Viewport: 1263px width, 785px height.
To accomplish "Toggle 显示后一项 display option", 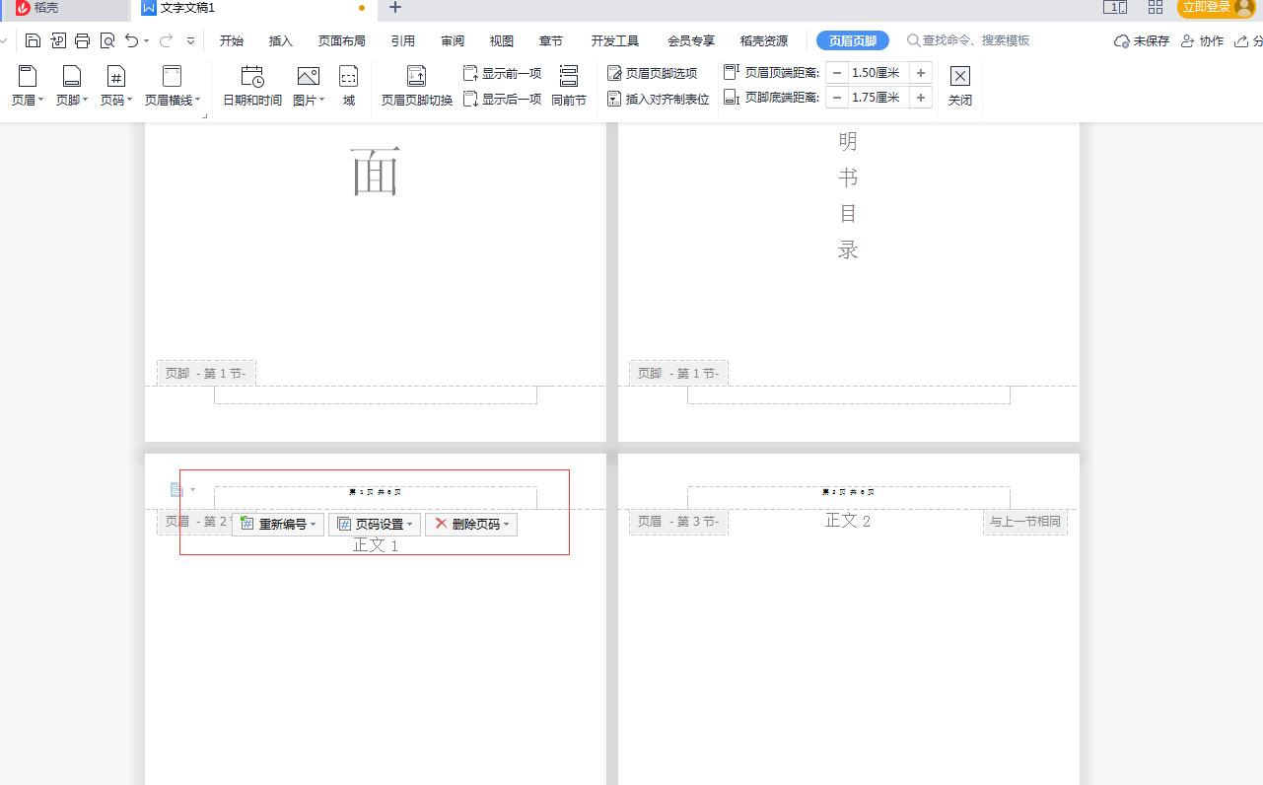I will pos(502,99).
